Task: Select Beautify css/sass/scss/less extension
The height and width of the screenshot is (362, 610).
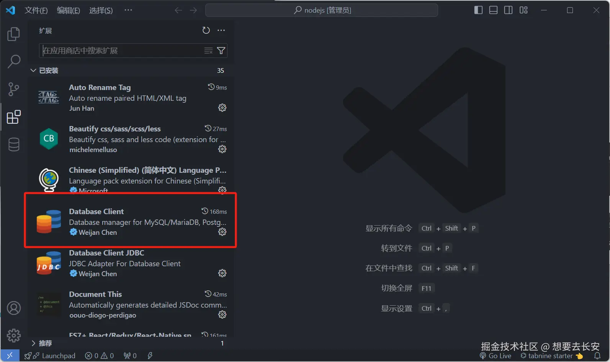Action: pos(130,139)
